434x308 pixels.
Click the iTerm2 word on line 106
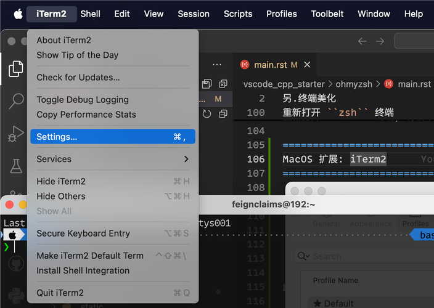[x=368, y=160]
